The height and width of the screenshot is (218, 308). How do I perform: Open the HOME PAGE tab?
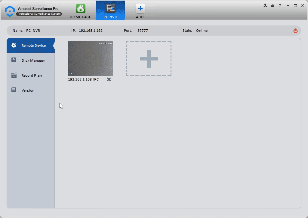coord(81,11)
